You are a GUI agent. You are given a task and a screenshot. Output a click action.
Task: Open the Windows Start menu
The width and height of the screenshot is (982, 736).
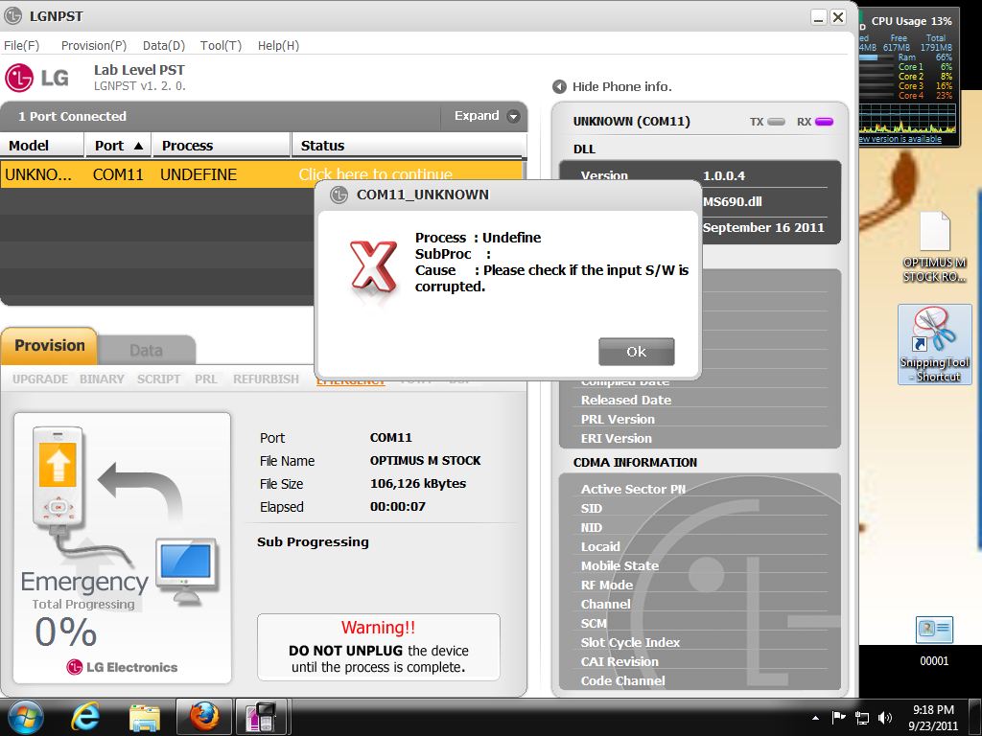[26, 717]
